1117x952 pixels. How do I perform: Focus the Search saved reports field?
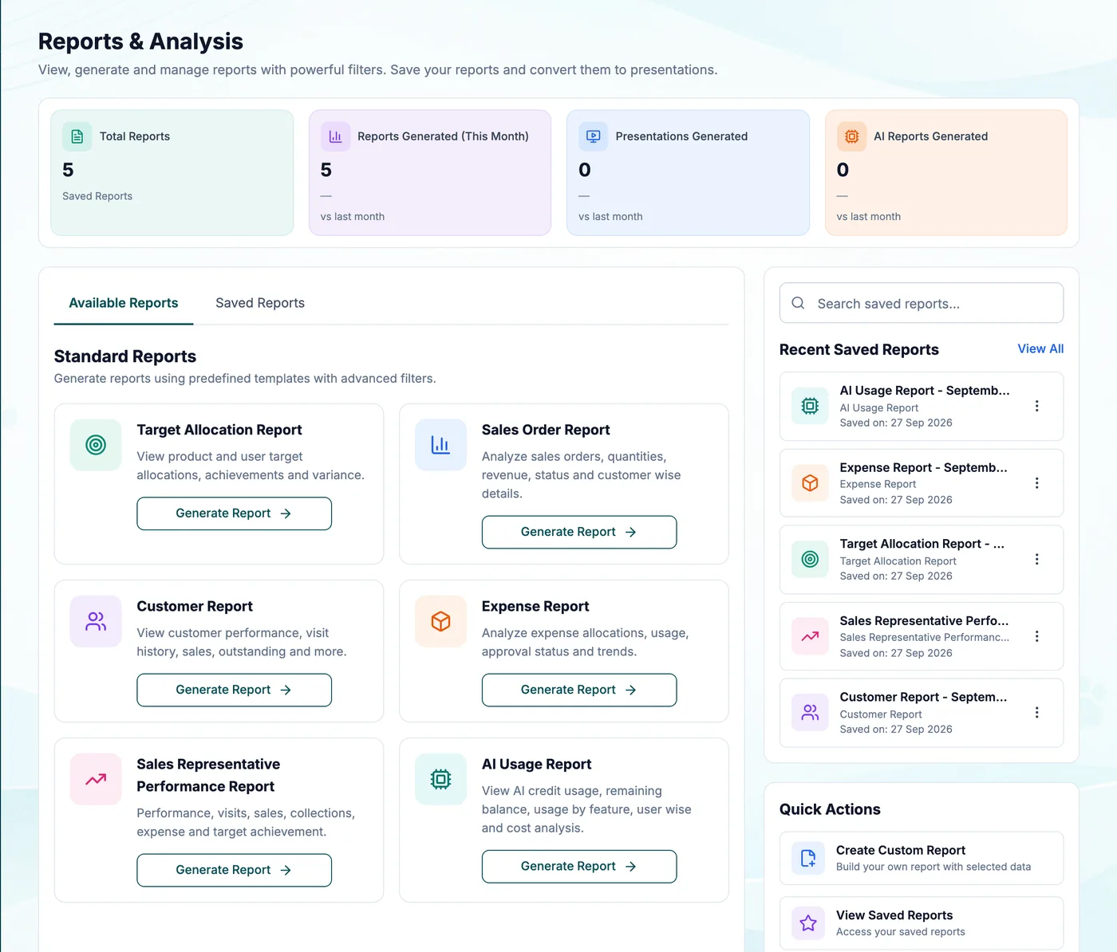point(922,303)
